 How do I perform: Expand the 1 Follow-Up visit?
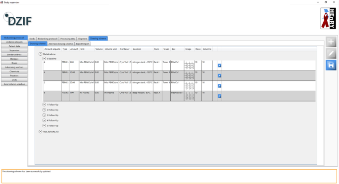pos(44,105)
